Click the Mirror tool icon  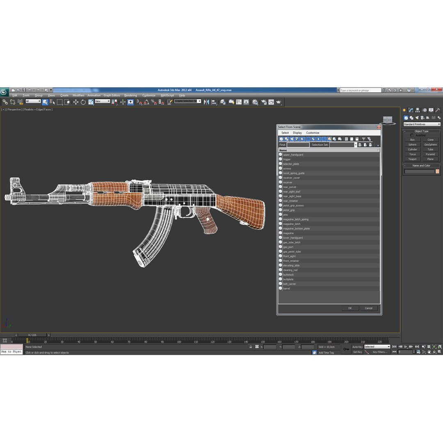click(206, 102)
